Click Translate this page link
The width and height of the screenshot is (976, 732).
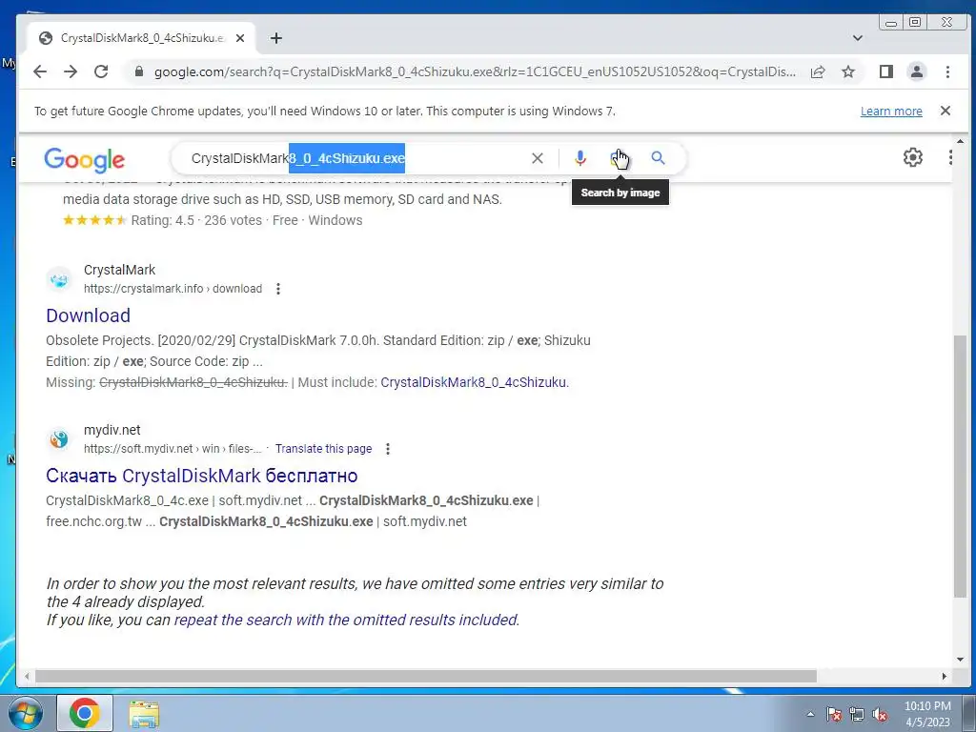pos(324,449)
